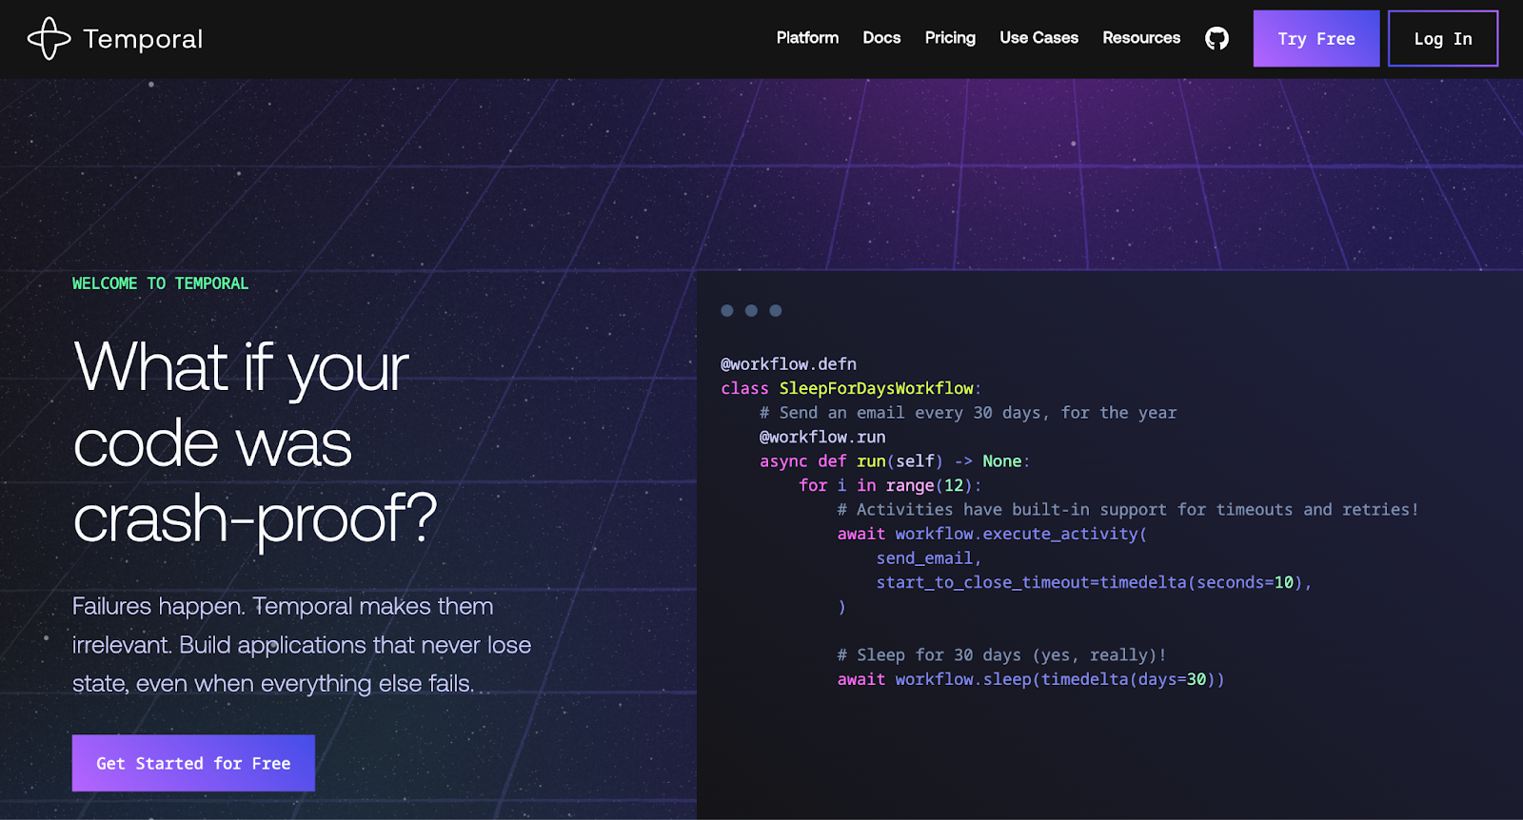Click the 'Activities have built-in support' comment
This screenshot has height=820, width=1523.
click(x=1128, y=510)
